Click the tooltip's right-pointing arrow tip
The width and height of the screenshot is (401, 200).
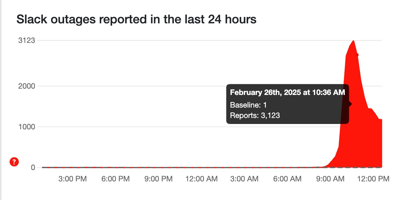point(351,104)
